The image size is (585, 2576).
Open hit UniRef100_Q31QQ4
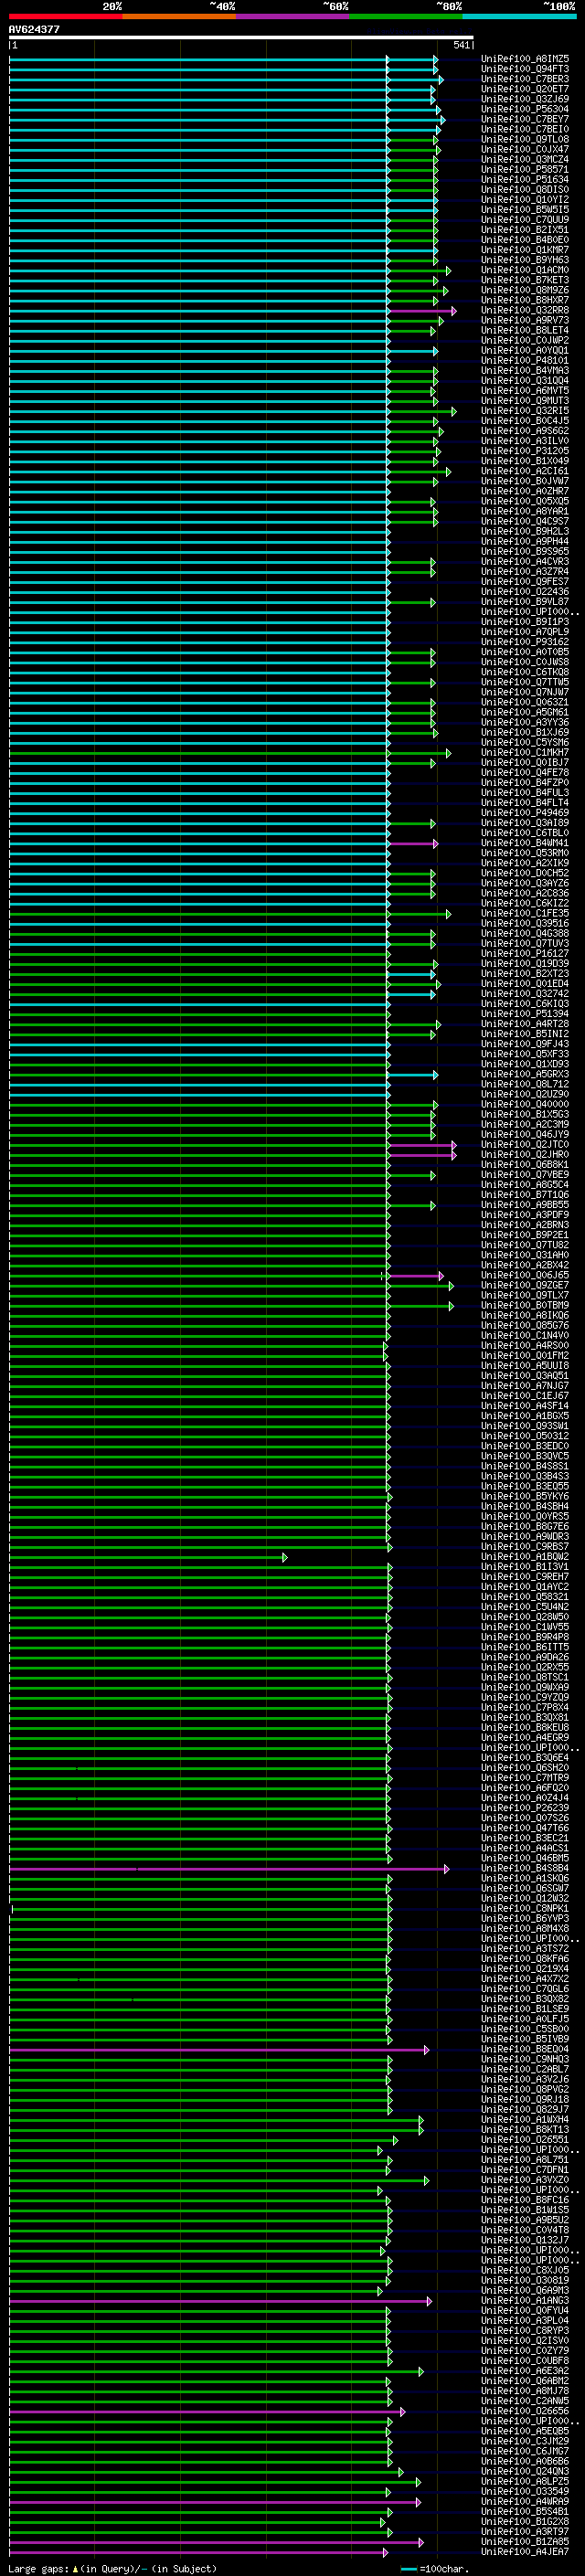pos(525,381)
